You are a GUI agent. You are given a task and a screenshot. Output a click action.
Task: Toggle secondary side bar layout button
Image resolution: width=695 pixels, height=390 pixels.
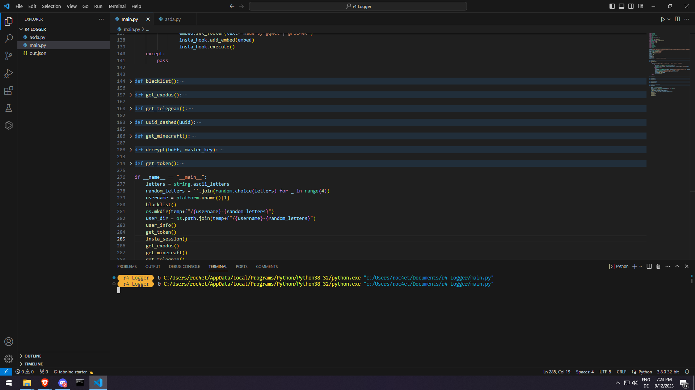coord(631,6)
